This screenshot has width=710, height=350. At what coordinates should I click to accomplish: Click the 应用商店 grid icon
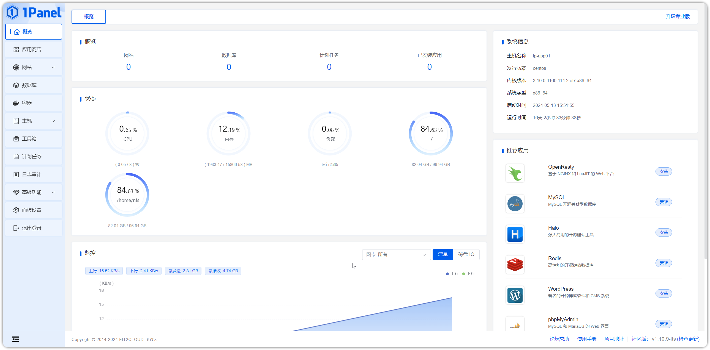(x=16, y=49)
